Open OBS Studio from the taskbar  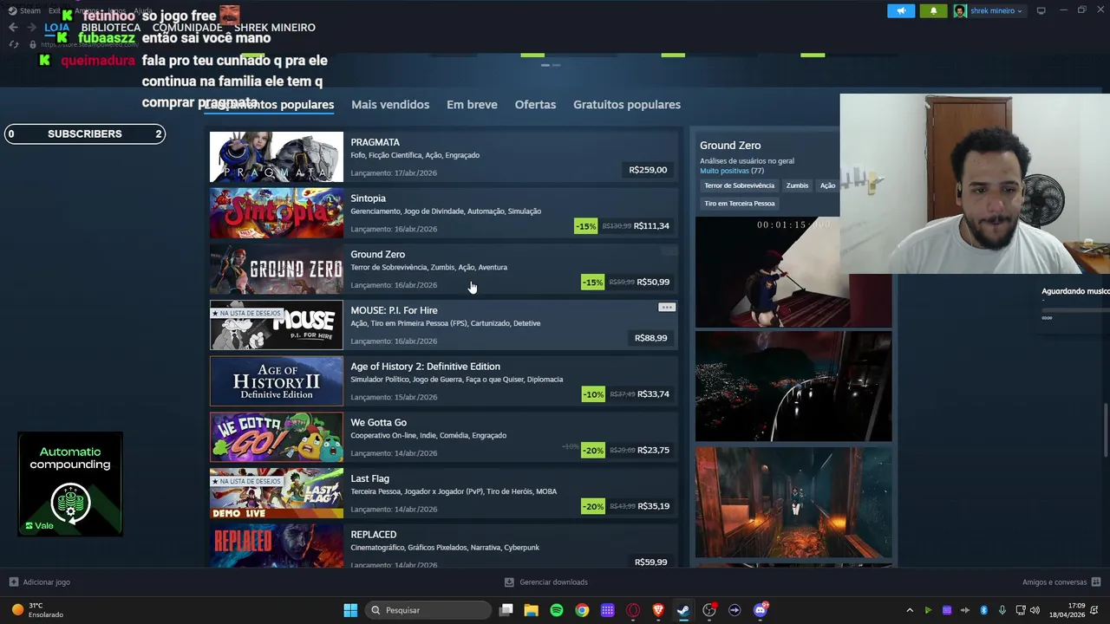709,610
